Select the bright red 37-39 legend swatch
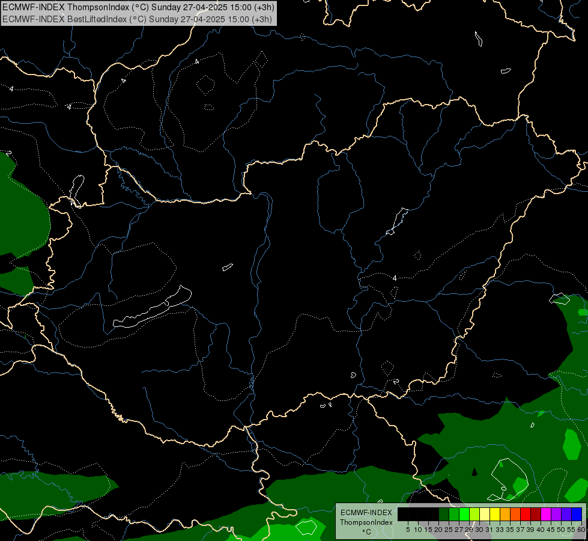The image size is (588, 541). pyautogui.click(x=526, y=514)
